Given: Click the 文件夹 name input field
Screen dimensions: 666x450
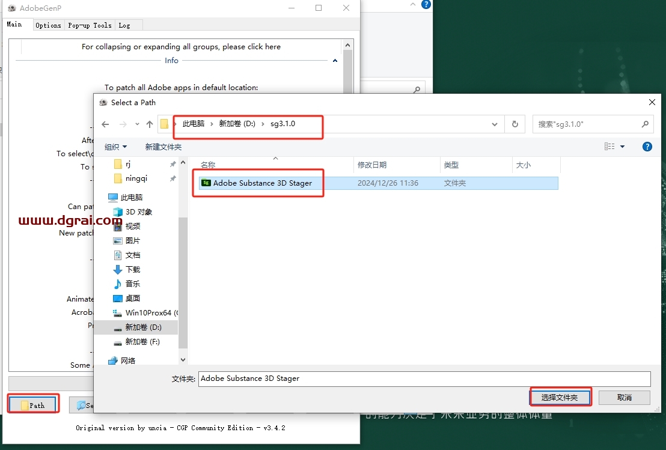Looking at the screenshot, I should (x=424, y=379).
